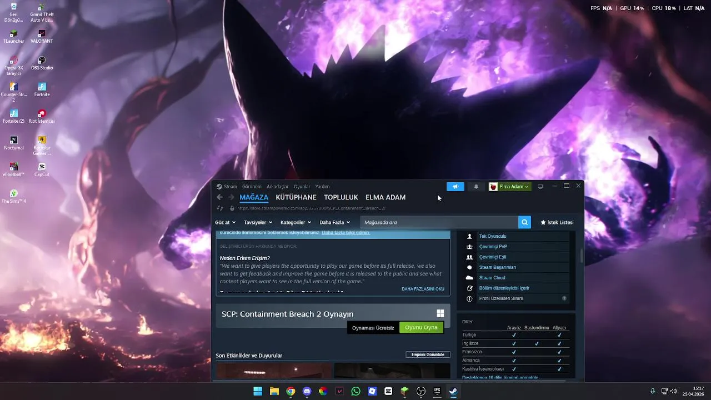Open the Oyunlar menu
Viewport: 711px width, 400px height.
click(x=302, y=187)
